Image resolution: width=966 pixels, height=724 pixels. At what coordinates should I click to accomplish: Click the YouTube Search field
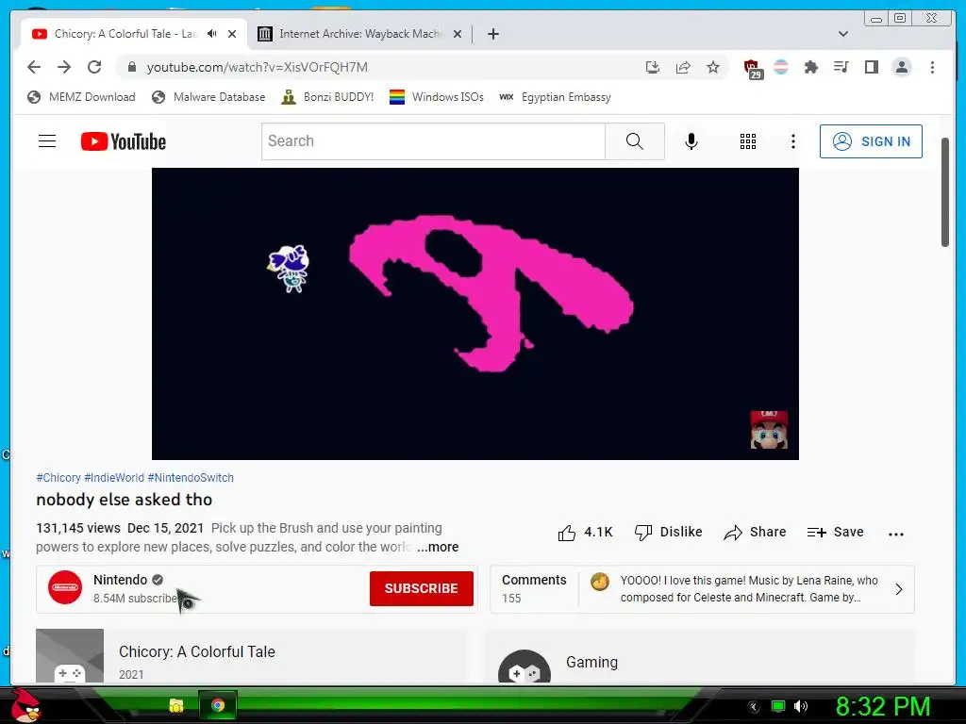433,141
